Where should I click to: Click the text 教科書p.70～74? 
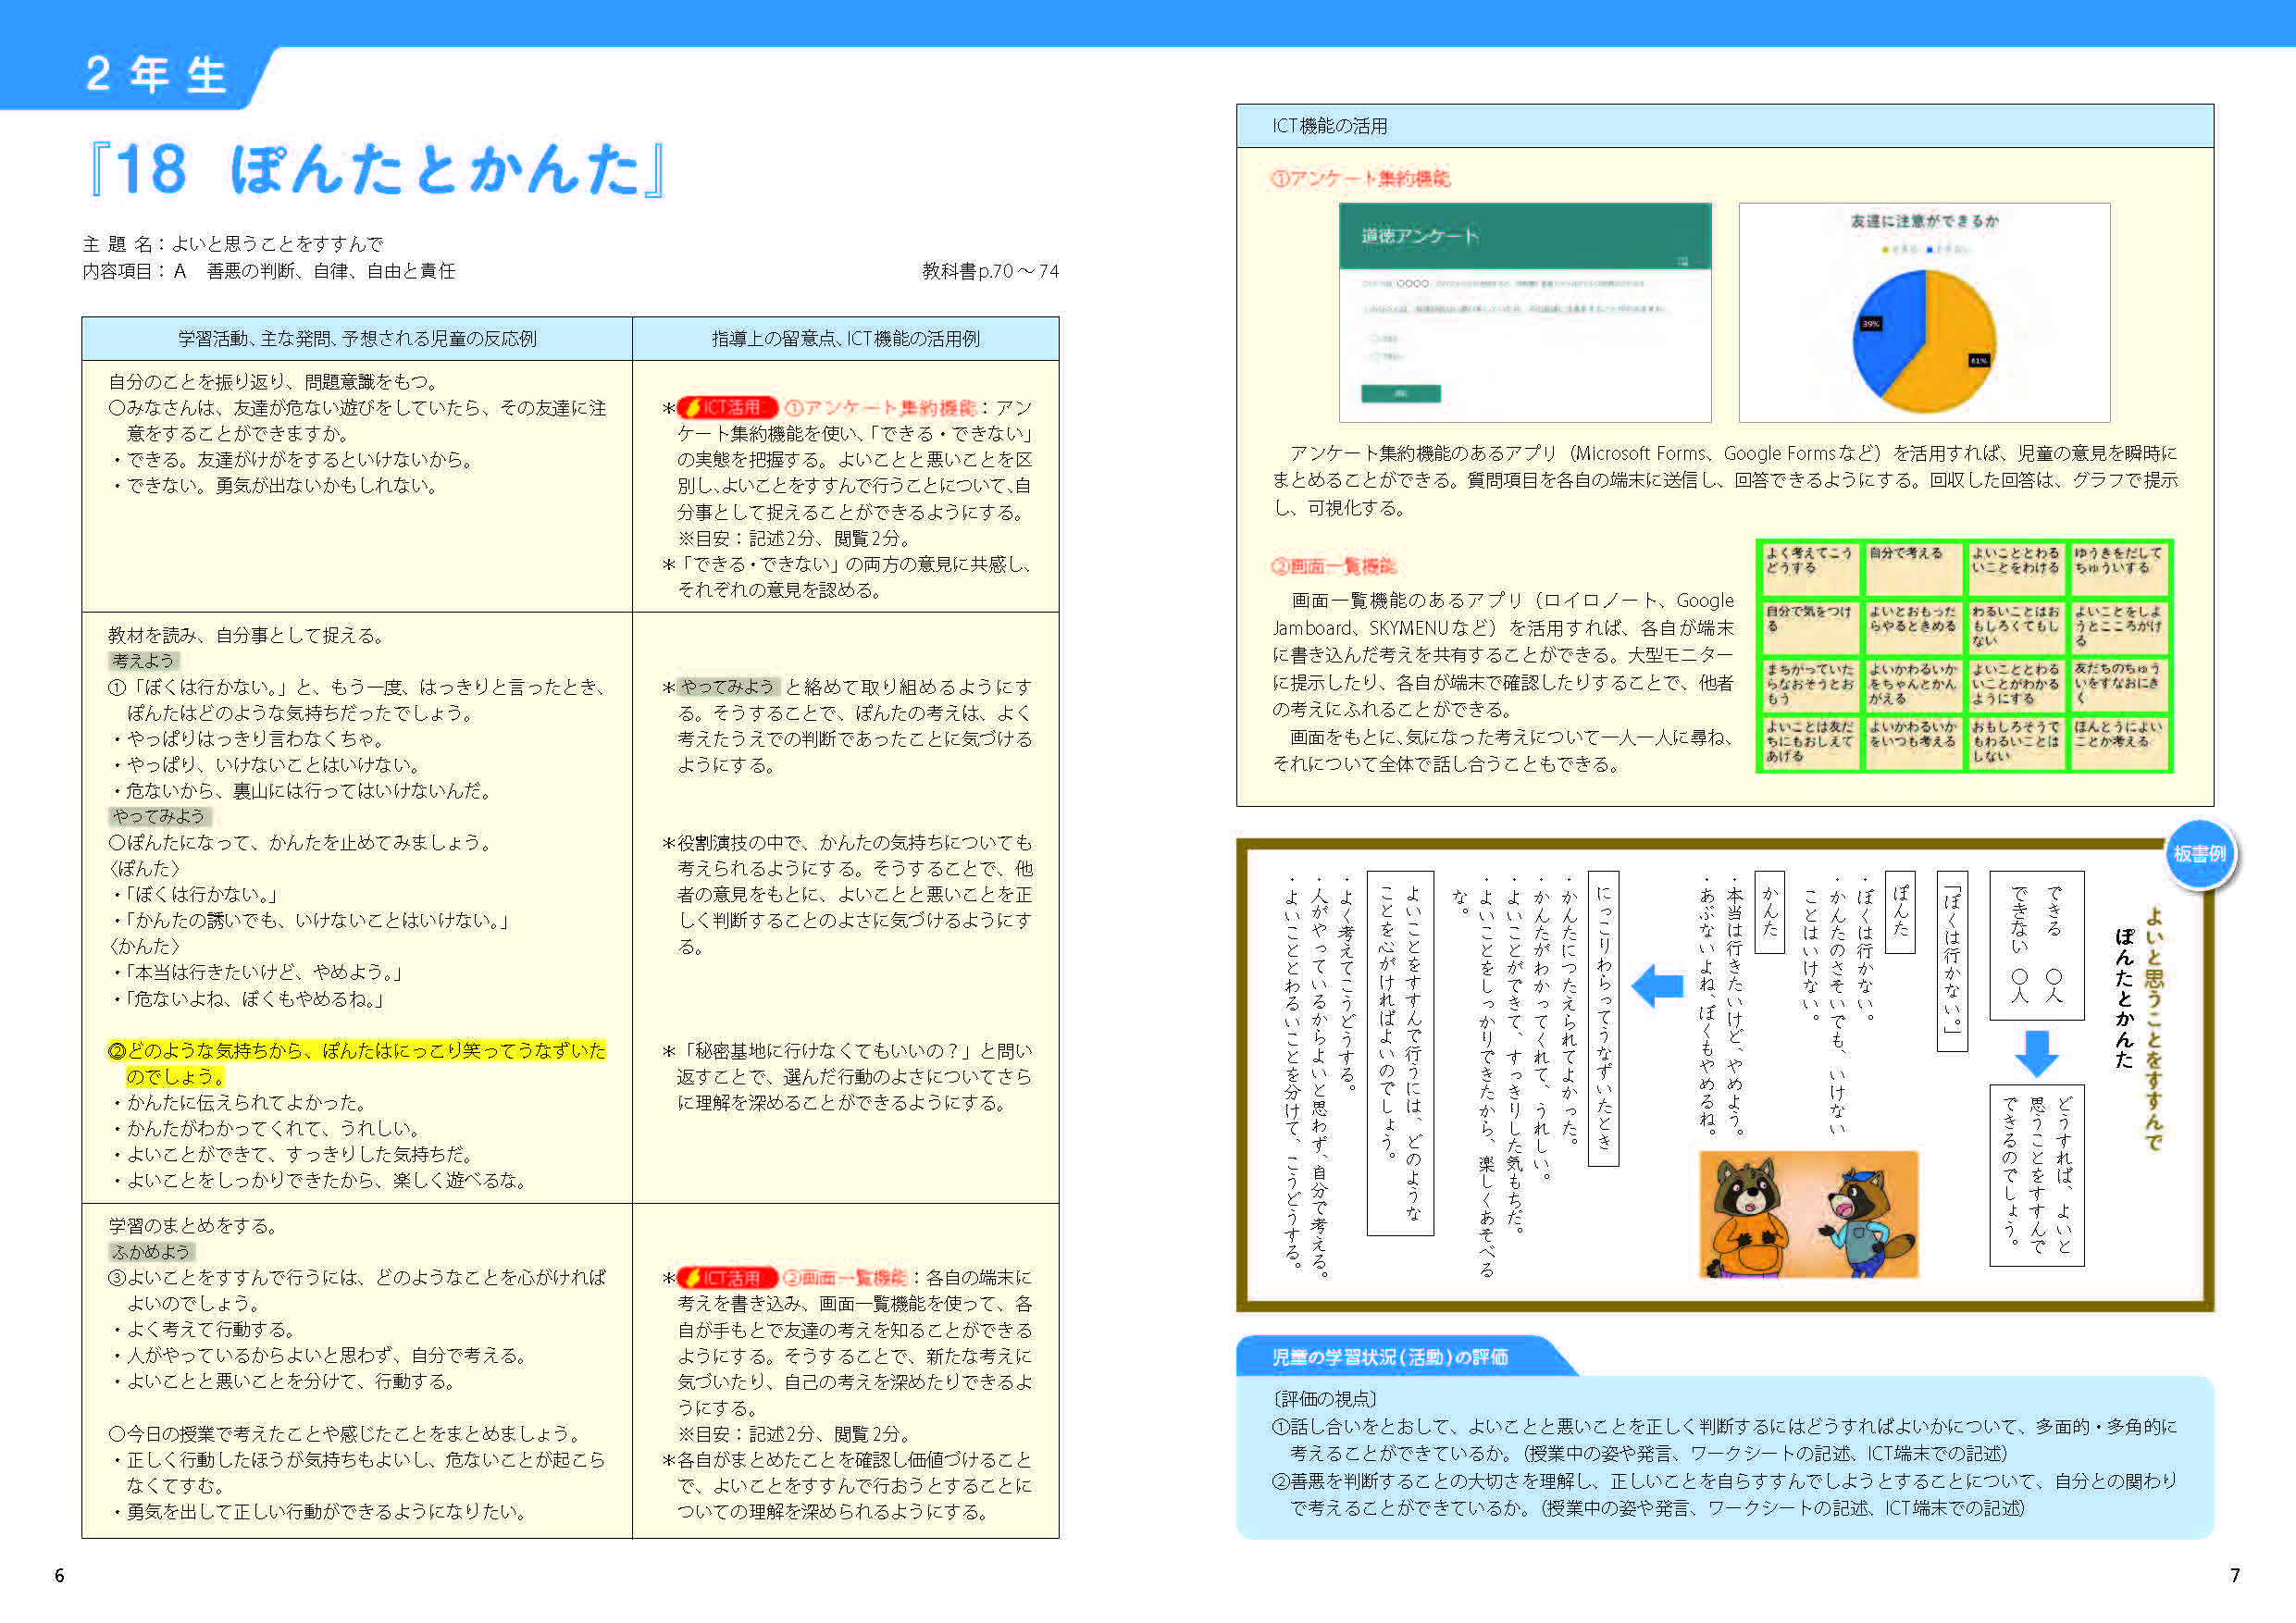tap(989, 271)
